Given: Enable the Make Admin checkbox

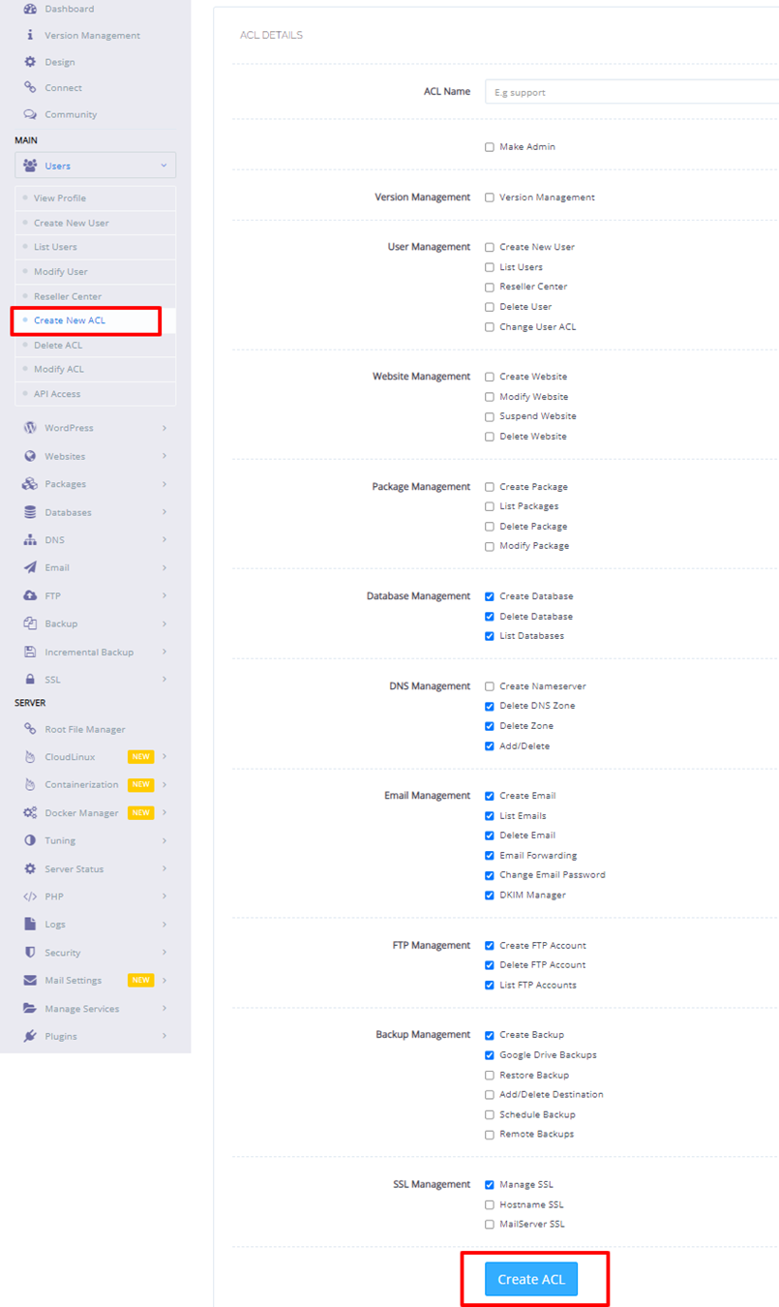Looking at the screenshot, I should pyautogui.click(x=490, y=147).
